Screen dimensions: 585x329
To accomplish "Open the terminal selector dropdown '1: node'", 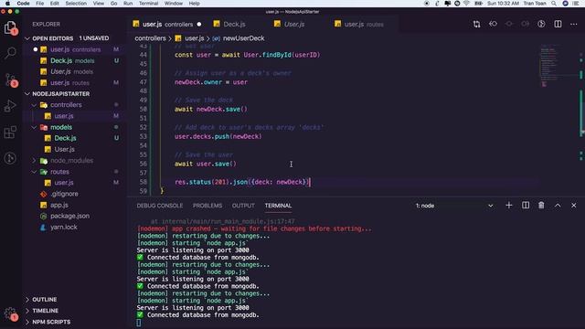I will (454, 206).
